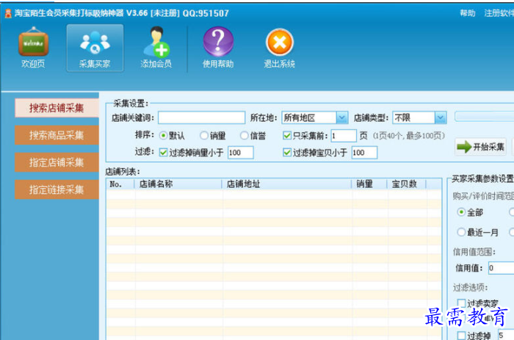Click the 宝贝数 column header
514x340 pixels.
pyautogui.click(x=407, y=184)
